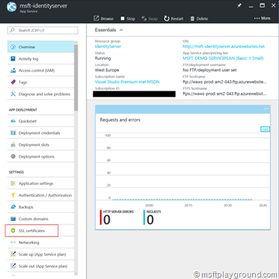The height and width of the screenshot is (279, 279).
Task: Click the Networking arrows icon
Action: 13,242
